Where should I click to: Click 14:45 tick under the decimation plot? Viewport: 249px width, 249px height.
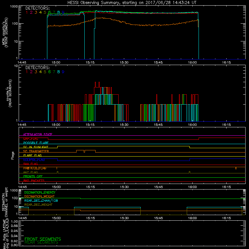[22, 218]
